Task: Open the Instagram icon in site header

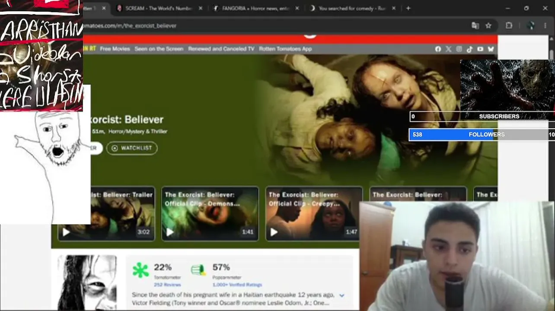Action: click(x=459, y=49)
